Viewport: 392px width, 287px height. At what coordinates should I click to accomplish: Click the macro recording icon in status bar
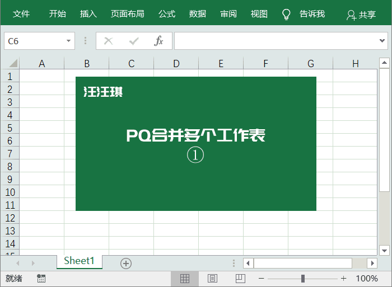(x=41, y=278)
